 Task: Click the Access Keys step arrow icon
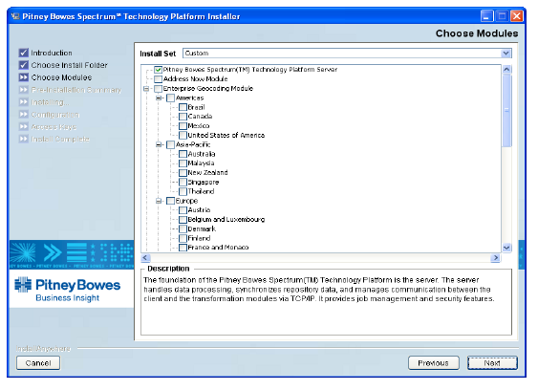point(24,127)
